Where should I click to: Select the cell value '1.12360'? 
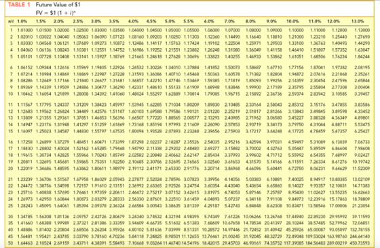pos(212,37)
